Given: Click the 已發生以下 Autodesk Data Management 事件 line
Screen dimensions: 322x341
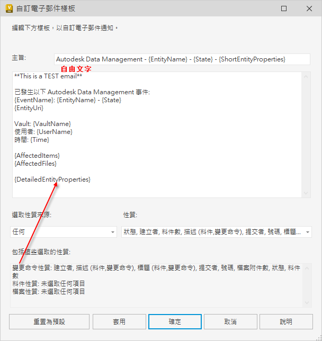Looking at the screenshot, I should click(82, 92).
